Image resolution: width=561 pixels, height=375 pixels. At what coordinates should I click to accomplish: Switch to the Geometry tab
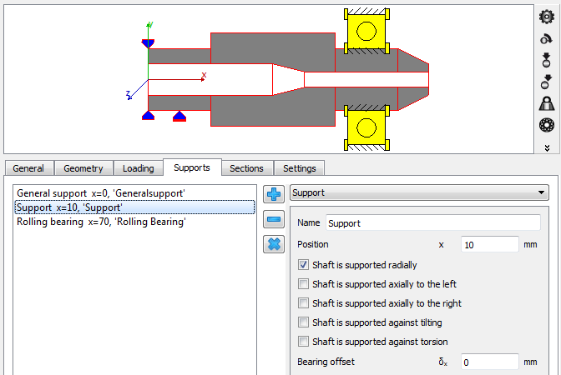[x=83, y=168]
